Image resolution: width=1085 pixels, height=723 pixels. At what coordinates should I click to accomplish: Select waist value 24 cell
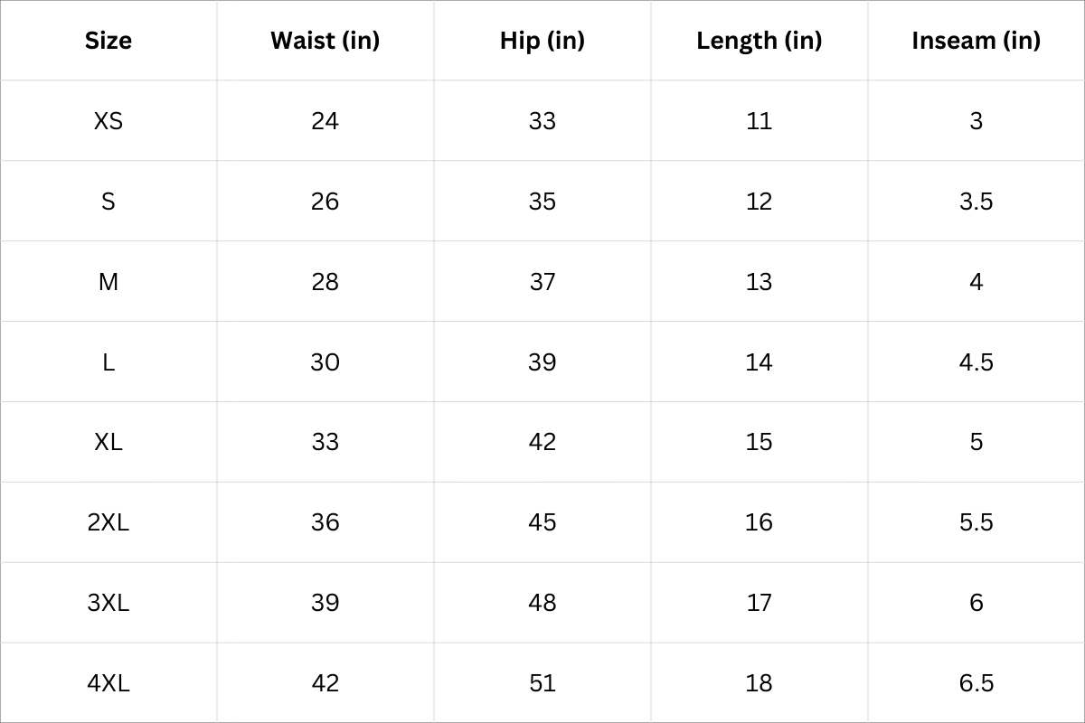pos(325,121)
